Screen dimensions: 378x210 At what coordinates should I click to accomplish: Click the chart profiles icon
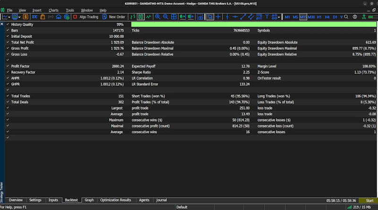15,17
